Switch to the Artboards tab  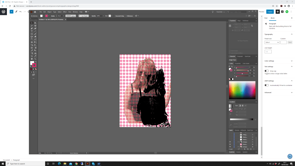243,130
